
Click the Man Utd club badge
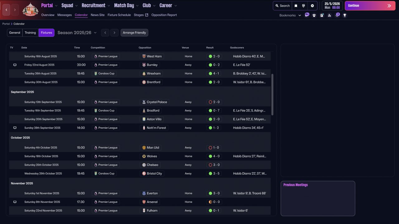(x=144, y=148)
